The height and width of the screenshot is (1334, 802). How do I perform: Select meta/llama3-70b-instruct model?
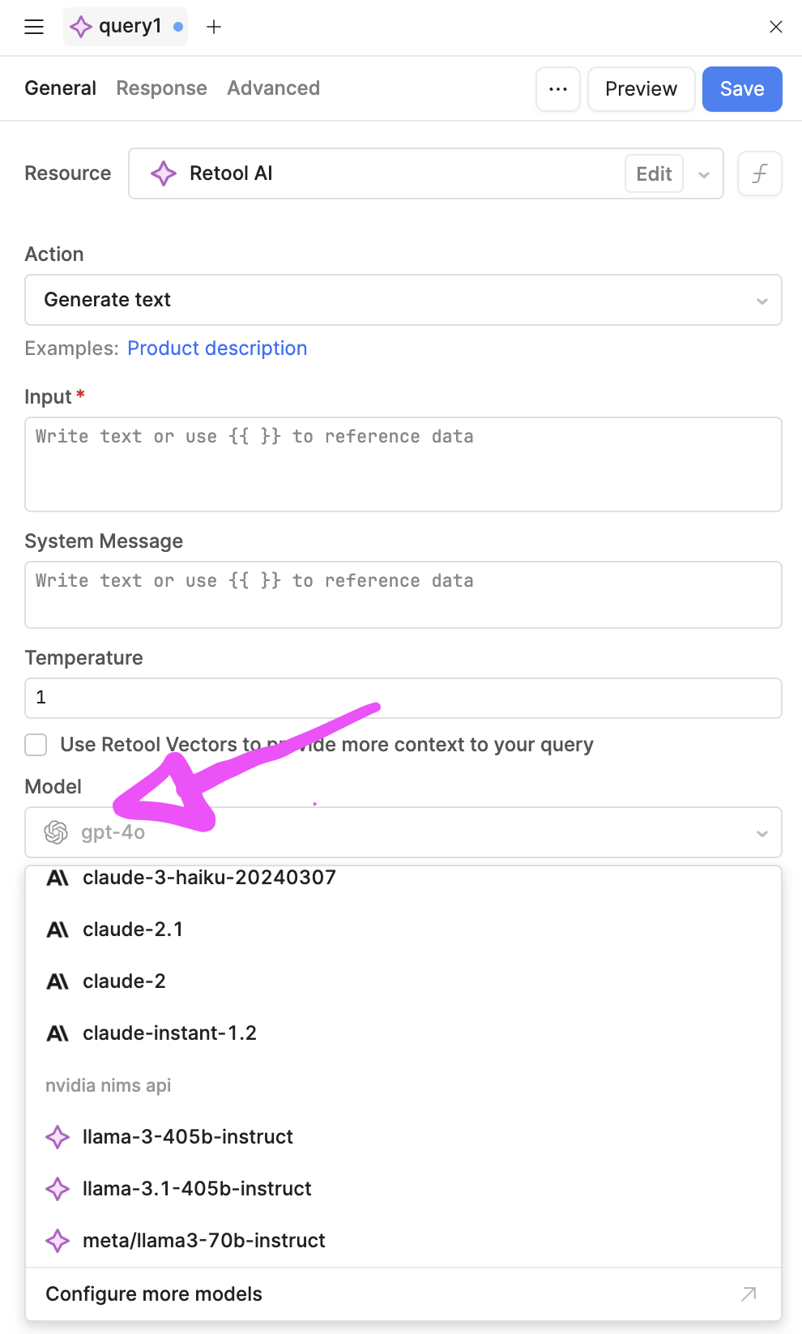click(403, 1241)
